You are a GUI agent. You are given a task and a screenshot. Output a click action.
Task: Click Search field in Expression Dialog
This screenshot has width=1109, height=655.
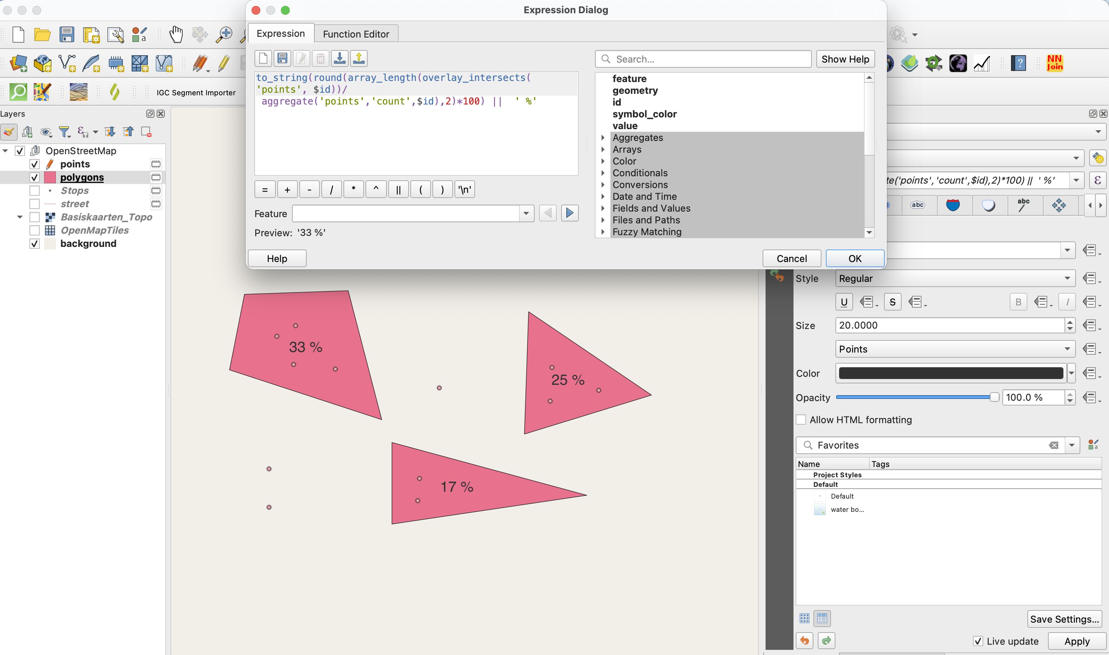[x=703, y=59]
